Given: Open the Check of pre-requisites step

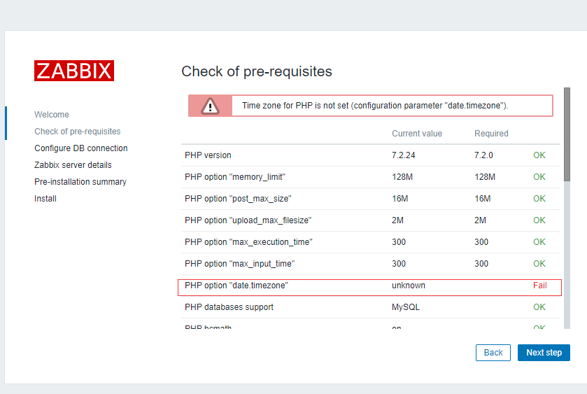Looking at the screenshot, I should coord(78,132).
